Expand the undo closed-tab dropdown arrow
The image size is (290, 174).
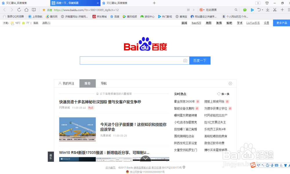click(x=262, y=10)
